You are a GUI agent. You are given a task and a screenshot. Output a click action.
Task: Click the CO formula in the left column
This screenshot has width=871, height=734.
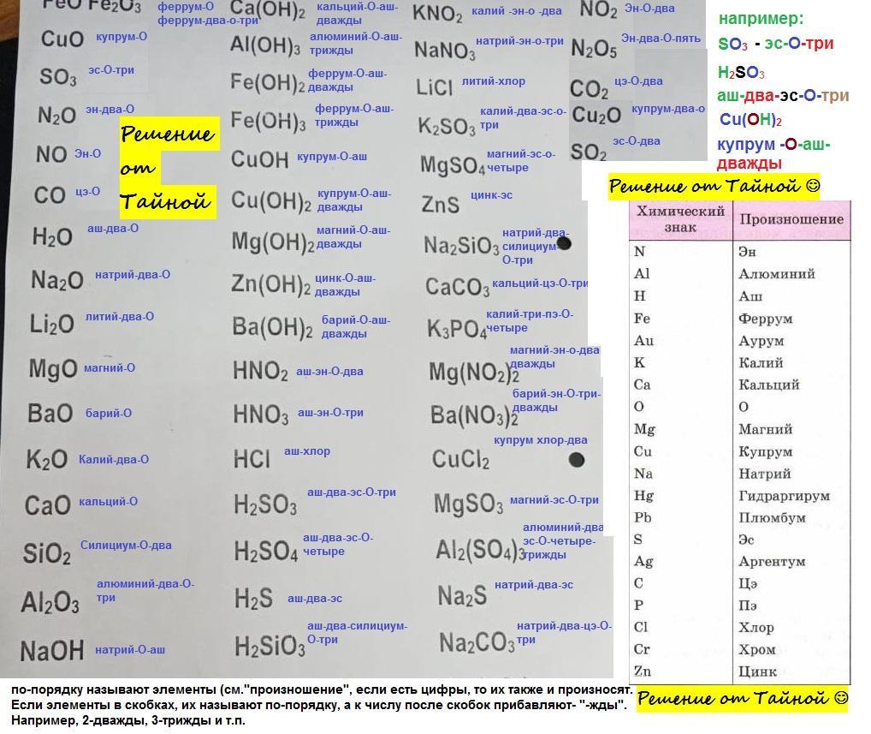50,195
